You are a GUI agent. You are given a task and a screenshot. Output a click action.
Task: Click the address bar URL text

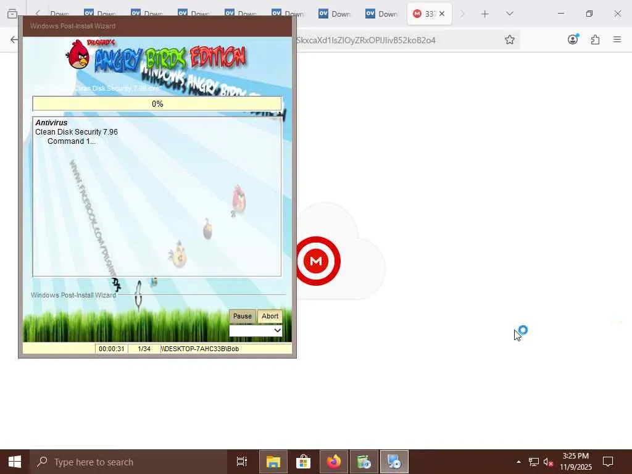[x=366, y=40]
